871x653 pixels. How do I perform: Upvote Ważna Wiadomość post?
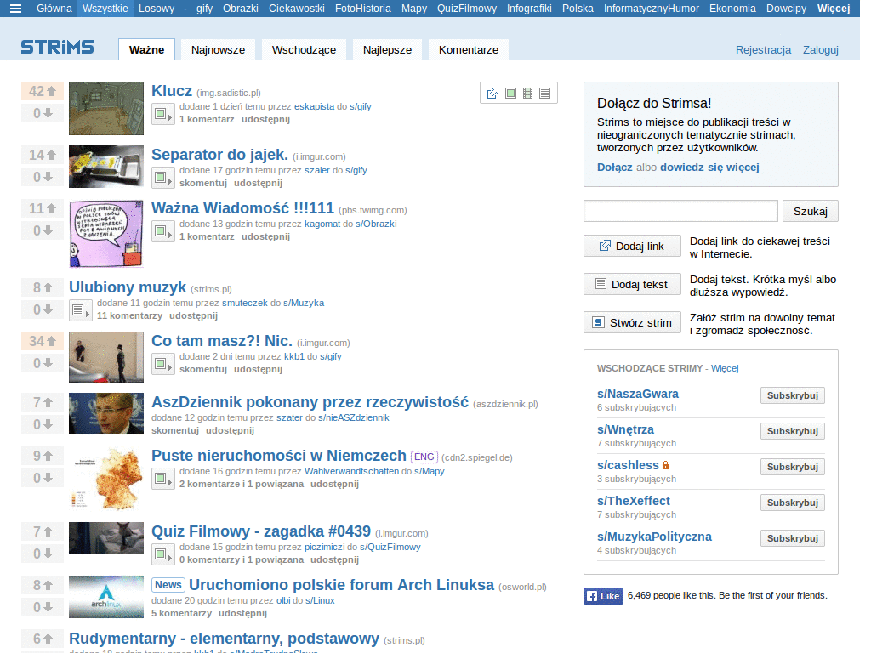click(x=43, y=208)
